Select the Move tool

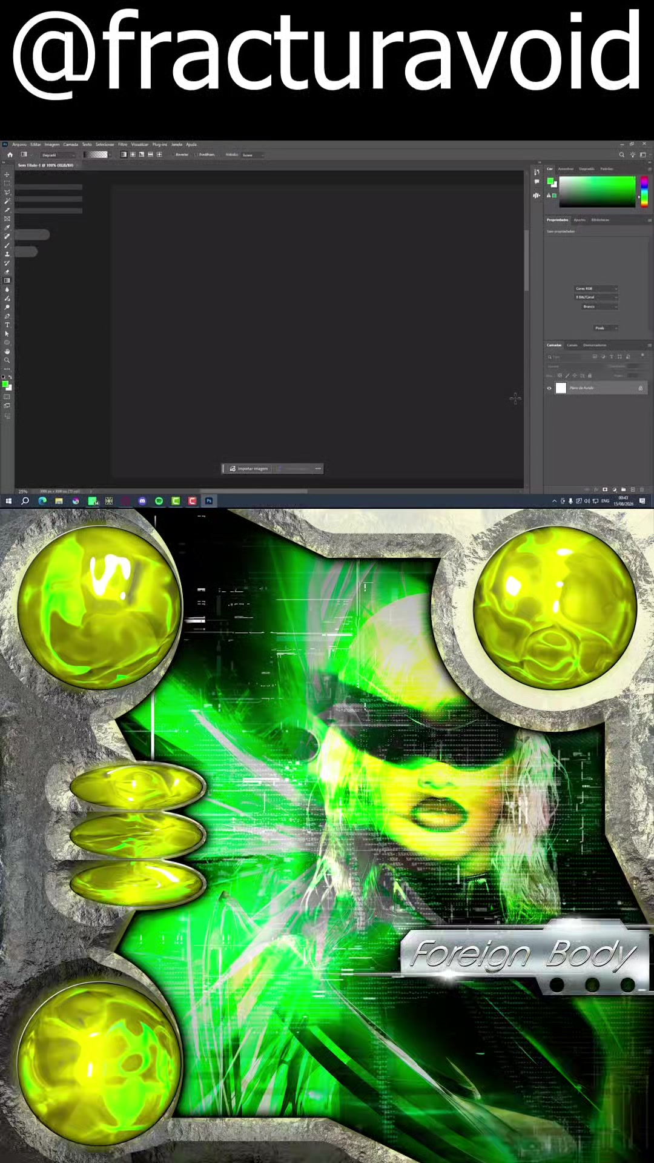(7, 174)
